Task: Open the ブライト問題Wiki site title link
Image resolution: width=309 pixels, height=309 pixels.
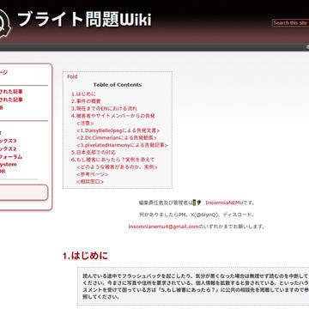Action: click(x=84, y=20)
